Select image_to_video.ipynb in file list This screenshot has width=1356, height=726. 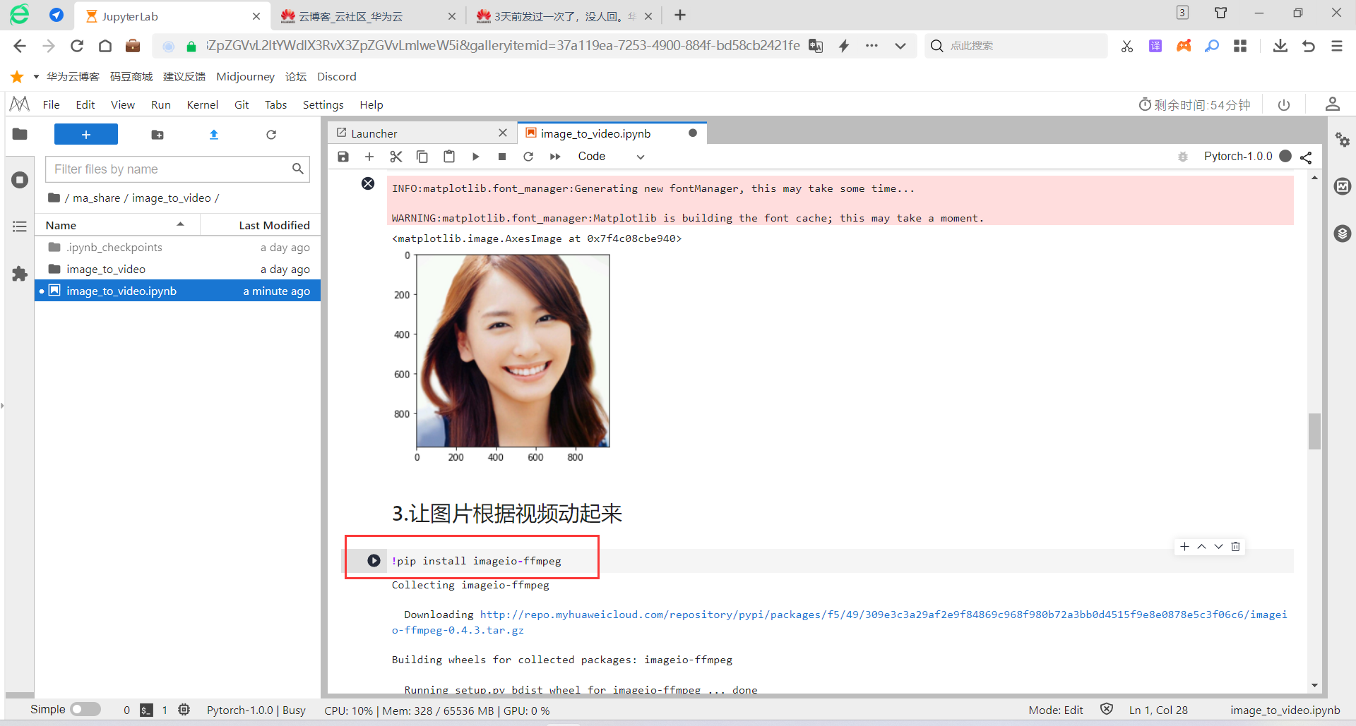click(x=177, y=291)
